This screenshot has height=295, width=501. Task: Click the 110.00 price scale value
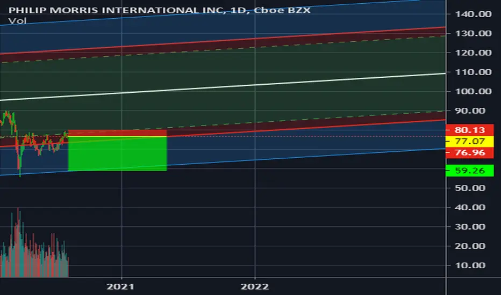(x=473, y=72)
